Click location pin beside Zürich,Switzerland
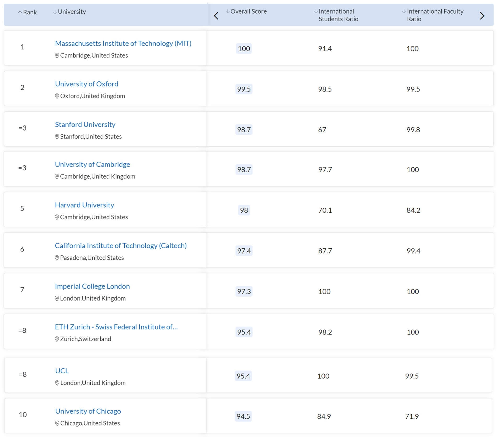 57,339
